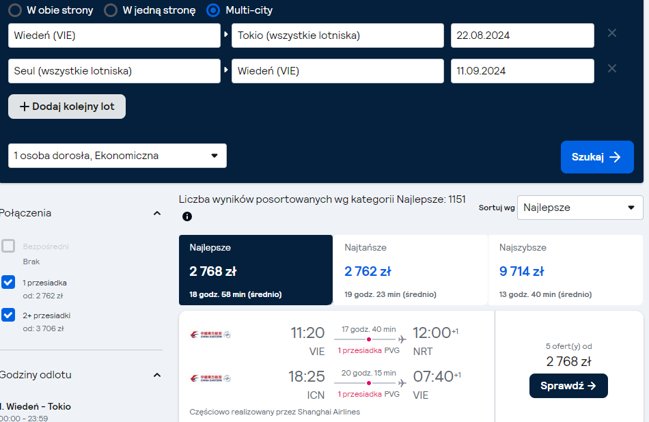The image size is (649, 422).
Task: Click the info icon below results count
Action: pos(187,216)
